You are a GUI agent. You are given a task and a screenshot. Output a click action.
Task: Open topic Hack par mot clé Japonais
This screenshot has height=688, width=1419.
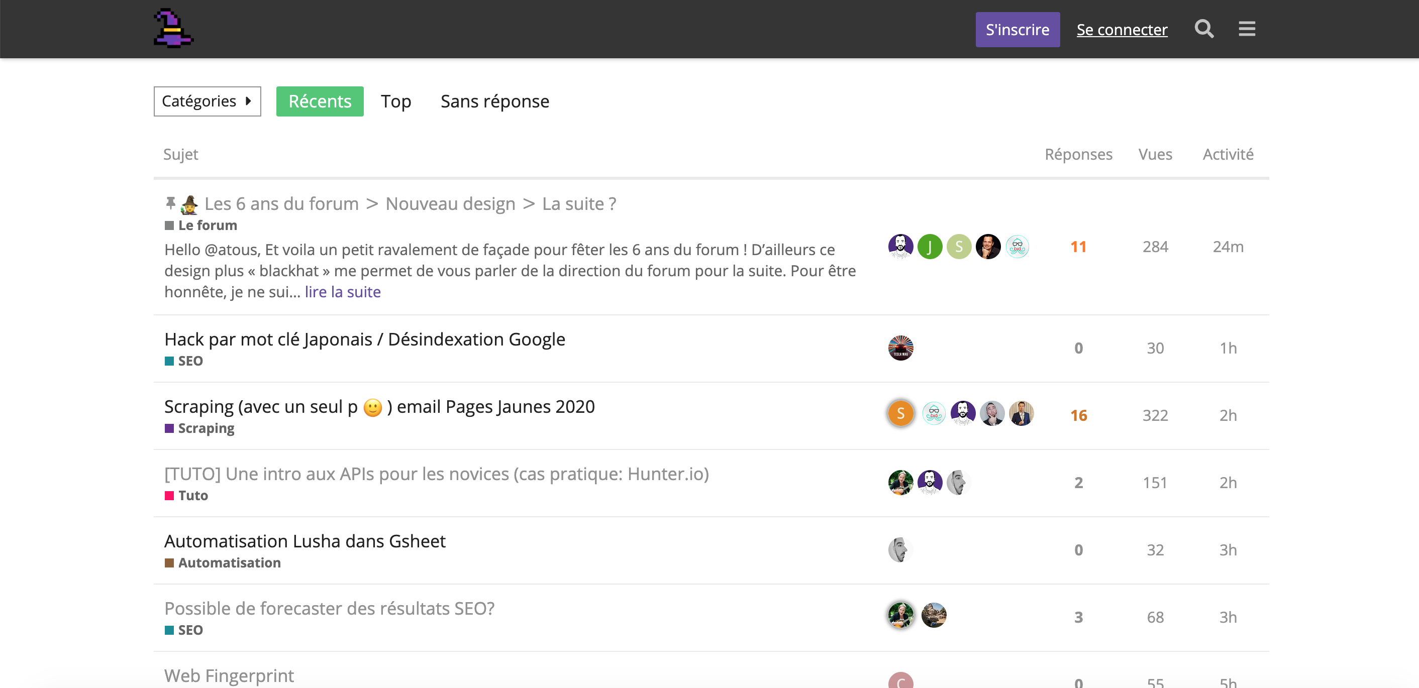click(365, 339)
